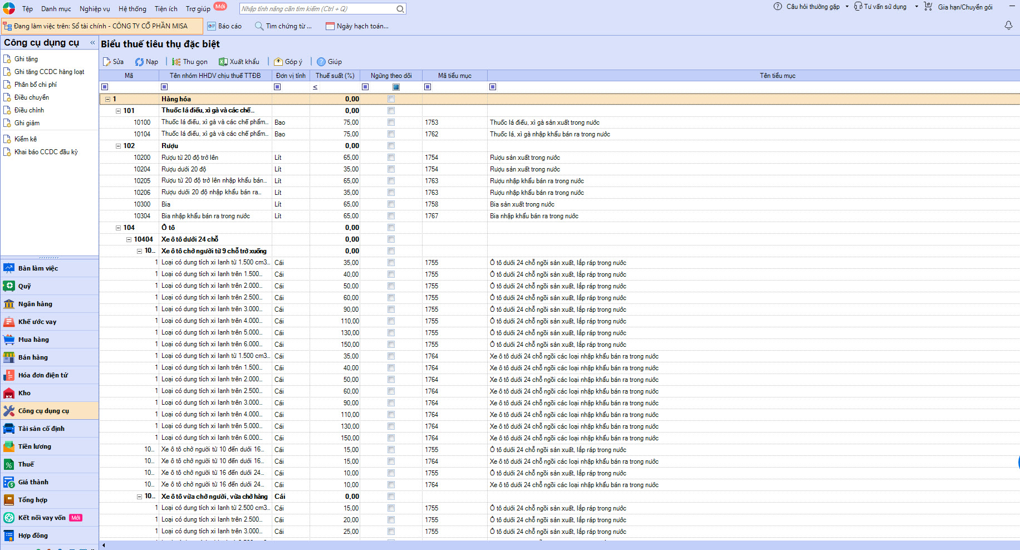The image size is (1020, 550).
Task: Open the Nghiệp vụ menu
Action: click(95, 9)
